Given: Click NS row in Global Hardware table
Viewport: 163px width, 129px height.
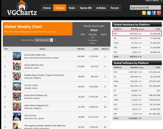Looking at the screenshot, I should tap(137, 38).
